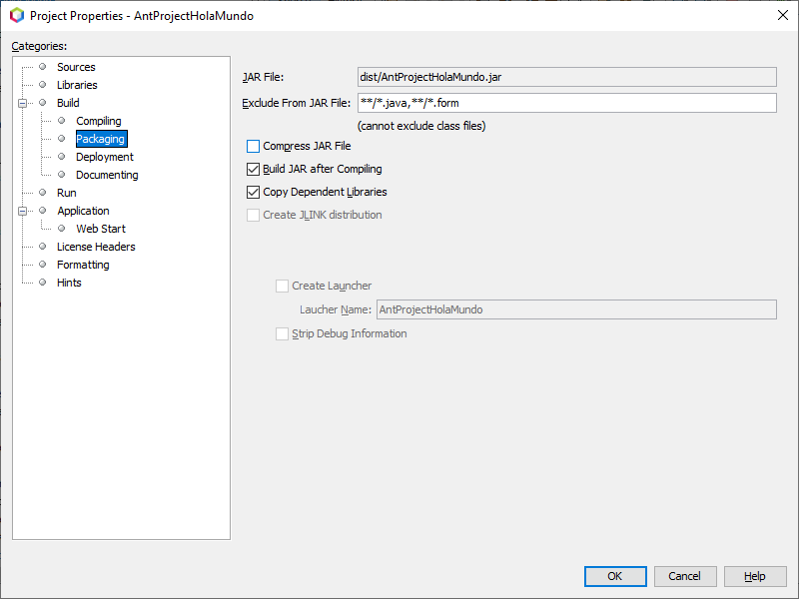Click the node icon beside Run

point(43,193)
